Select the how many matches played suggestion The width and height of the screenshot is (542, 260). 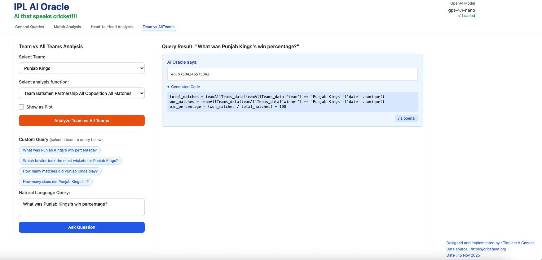coord(60,171)
